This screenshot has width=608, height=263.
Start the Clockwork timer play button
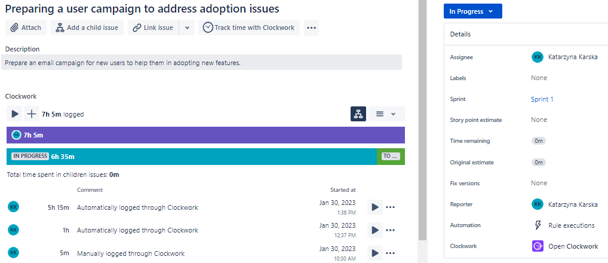click(15, 114)
